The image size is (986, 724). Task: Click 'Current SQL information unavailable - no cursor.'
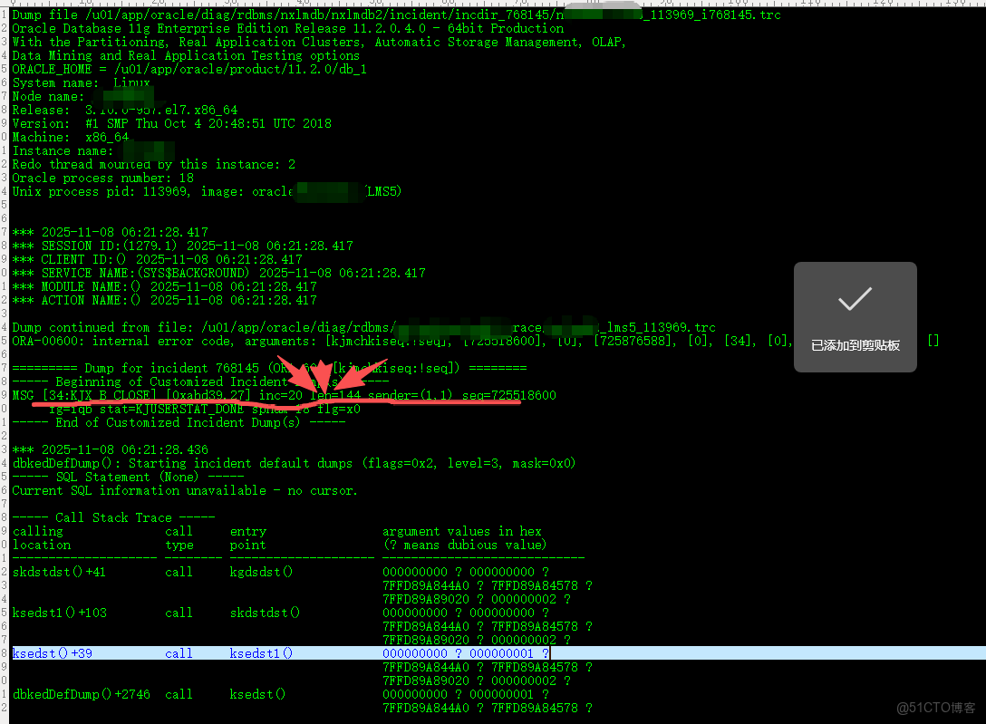coord(185,491)
